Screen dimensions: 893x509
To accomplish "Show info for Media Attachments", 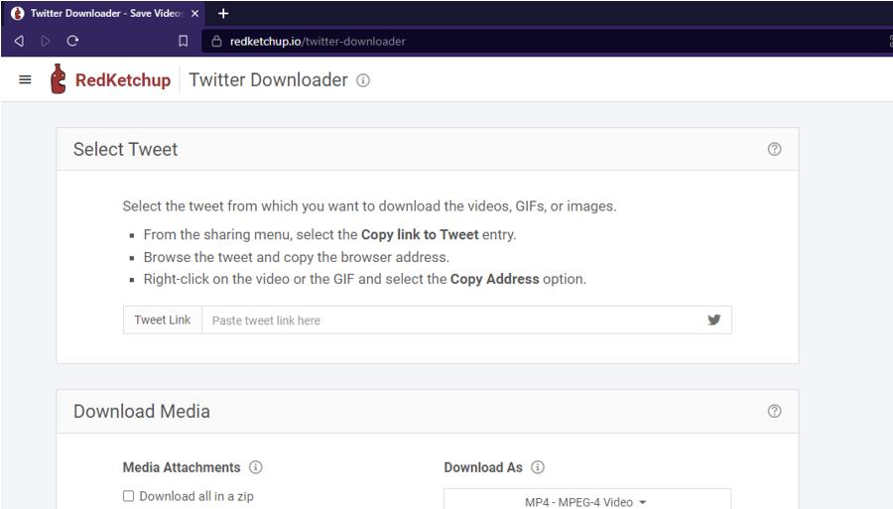I will click(256, 467).
